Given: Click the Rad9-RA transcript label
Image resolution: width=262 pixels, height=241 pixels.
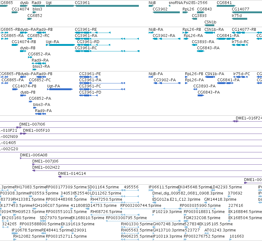Looking at the screenshot, I should point(40,60).
